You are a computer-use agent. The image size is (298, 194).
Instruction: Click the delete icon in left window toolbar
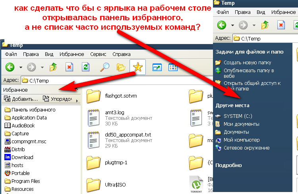click(69, 67)
